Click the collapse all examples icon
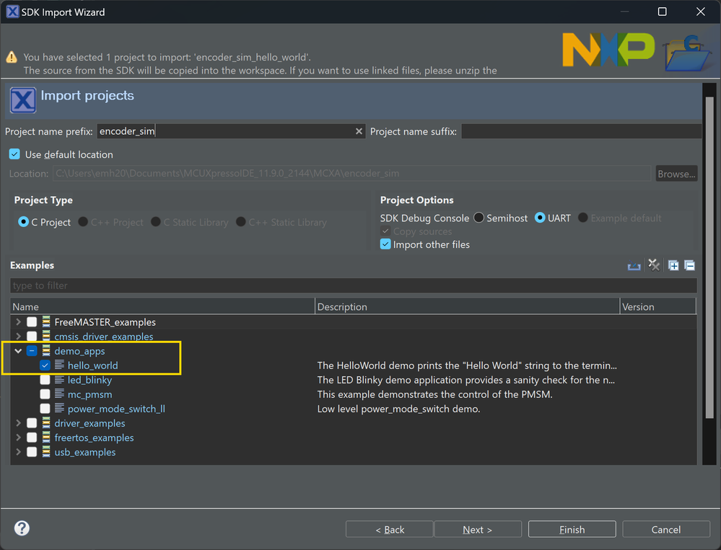This screenshot has width=721, height=550. pos(689,265)
